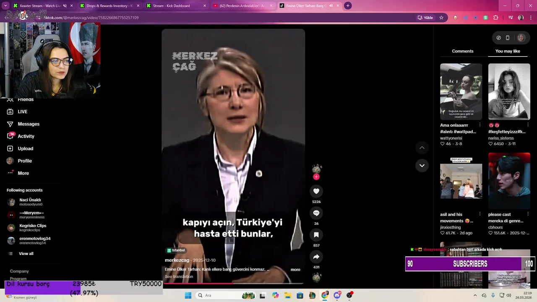Open Windows Start menu

[x=188, y=295]
